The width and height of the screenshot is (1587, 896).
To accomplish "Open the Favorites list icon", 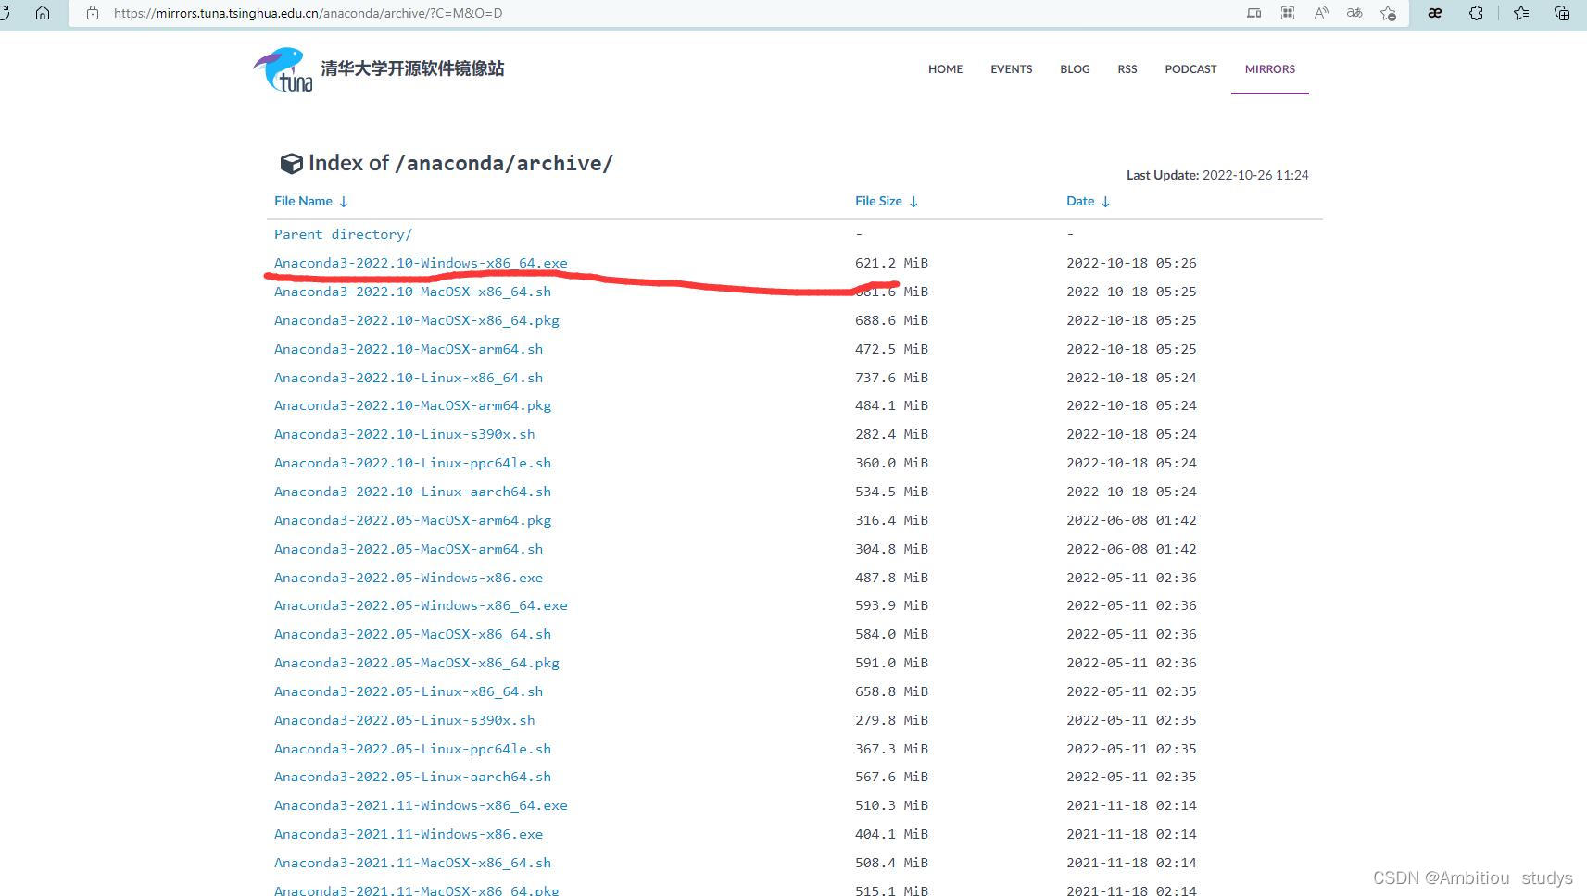I will pos(1521,13).
